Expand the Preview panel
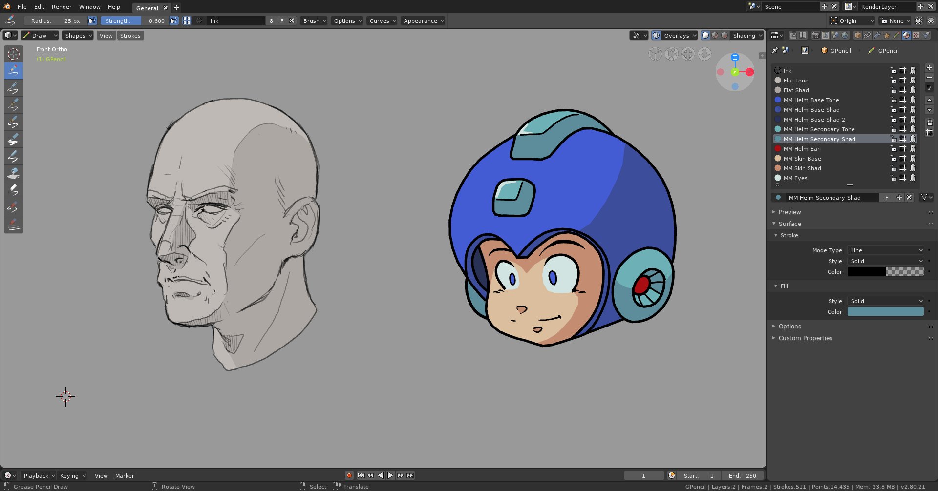 click(789, 212)
